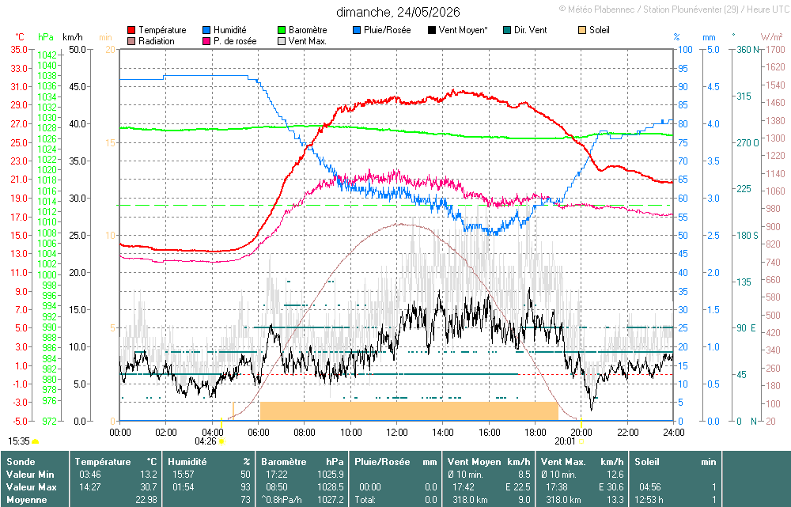This screenshot has height=507, width=791.
Task: Click the minimum temperature value 13.2
Action: tap(149, 475)
